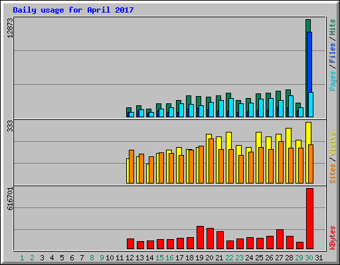
Task: Click day label 1 on the x-axis
Action: (22, 258)
